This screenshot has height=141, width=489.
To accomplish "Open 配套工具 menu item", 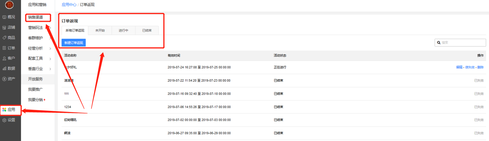I will [36, 58].
